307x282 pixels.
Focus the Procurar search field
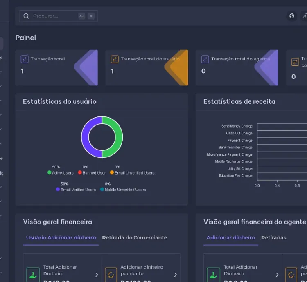click(x=59, y=16)
